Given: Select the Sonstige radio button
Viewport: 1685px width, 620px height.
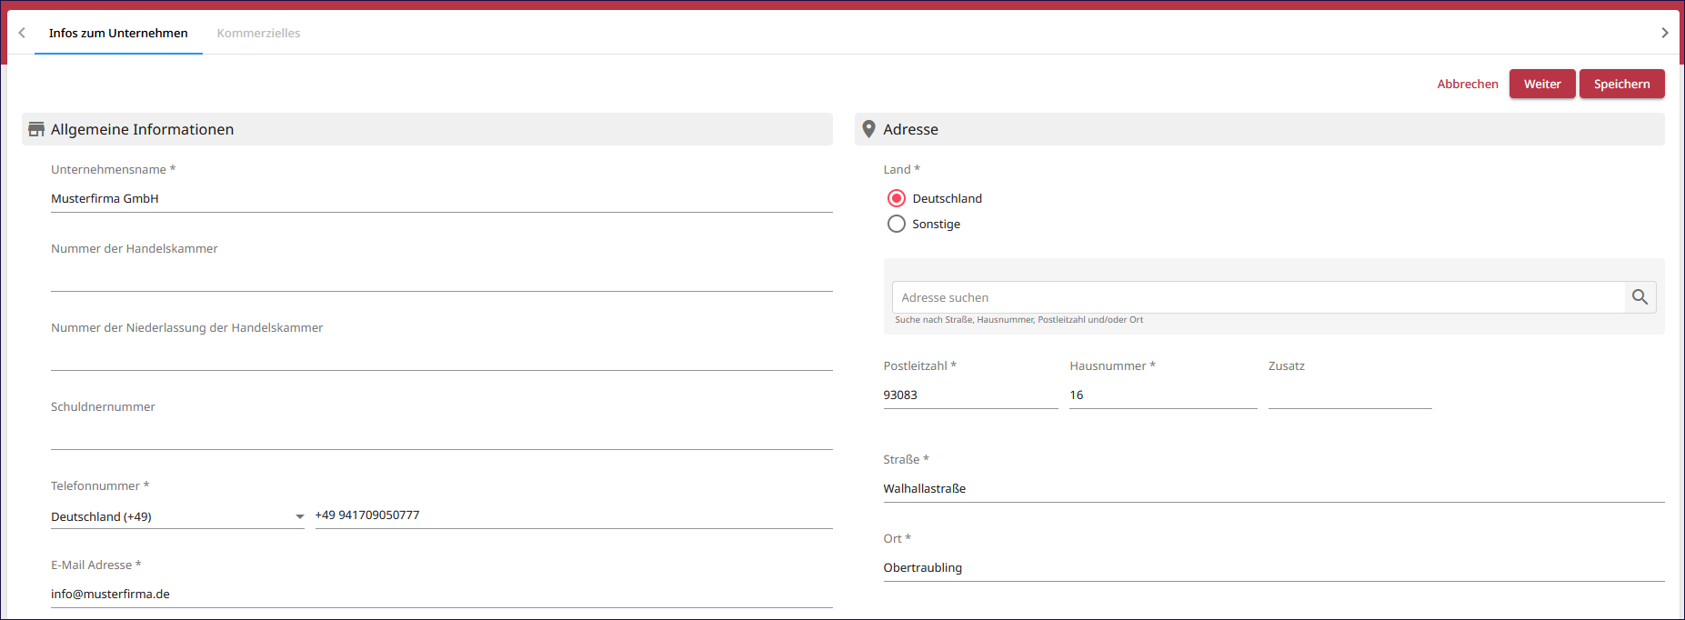Looking at the screenshot, I should [897, 224].
